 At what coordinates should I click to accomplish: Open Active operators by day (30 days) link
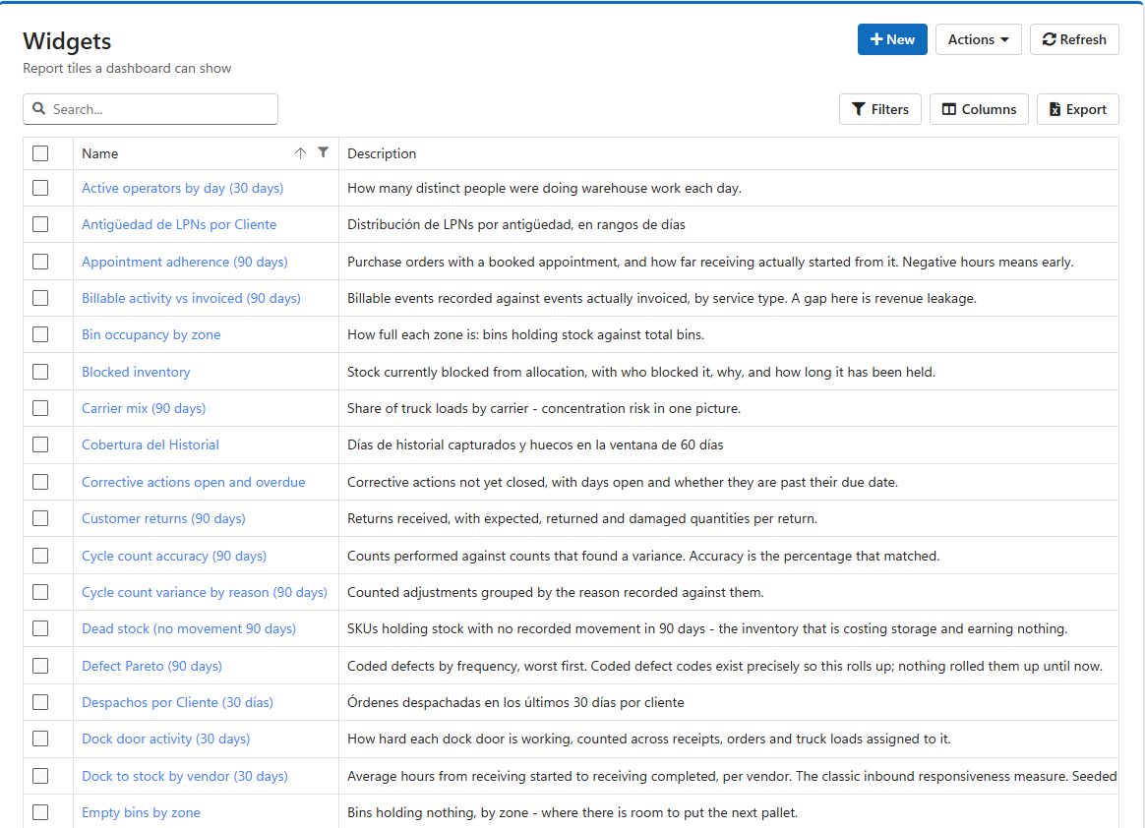click(x=183, y=188)
